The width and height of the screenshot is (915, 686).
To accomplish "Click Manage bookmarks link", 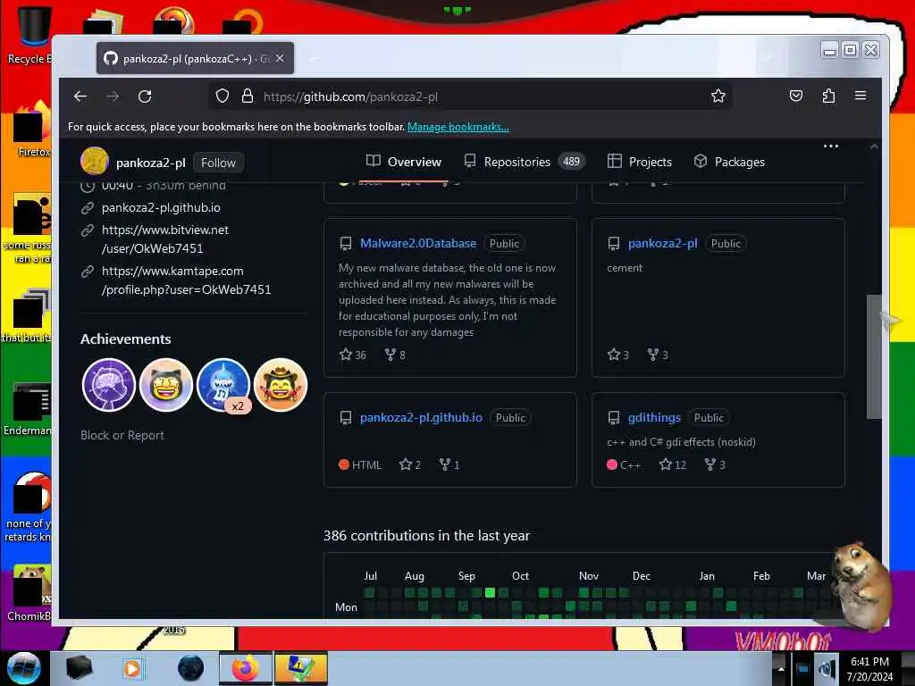I will coord(458,127).
